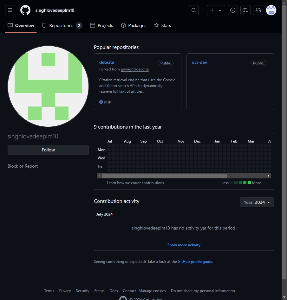287x300 pixels.
Task: Switch to the Stars tab
Action: [x=162, y=25]
